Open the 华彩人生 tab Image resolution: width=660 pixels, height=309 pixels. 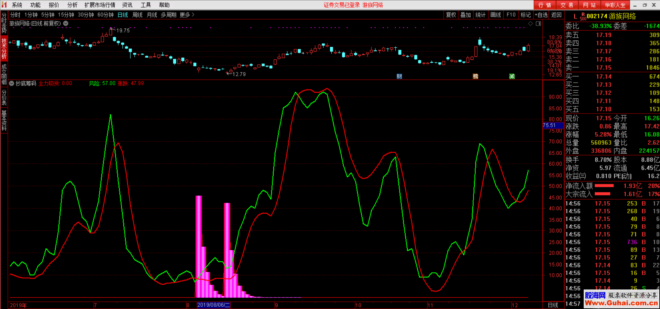click(x=615, y=5)
